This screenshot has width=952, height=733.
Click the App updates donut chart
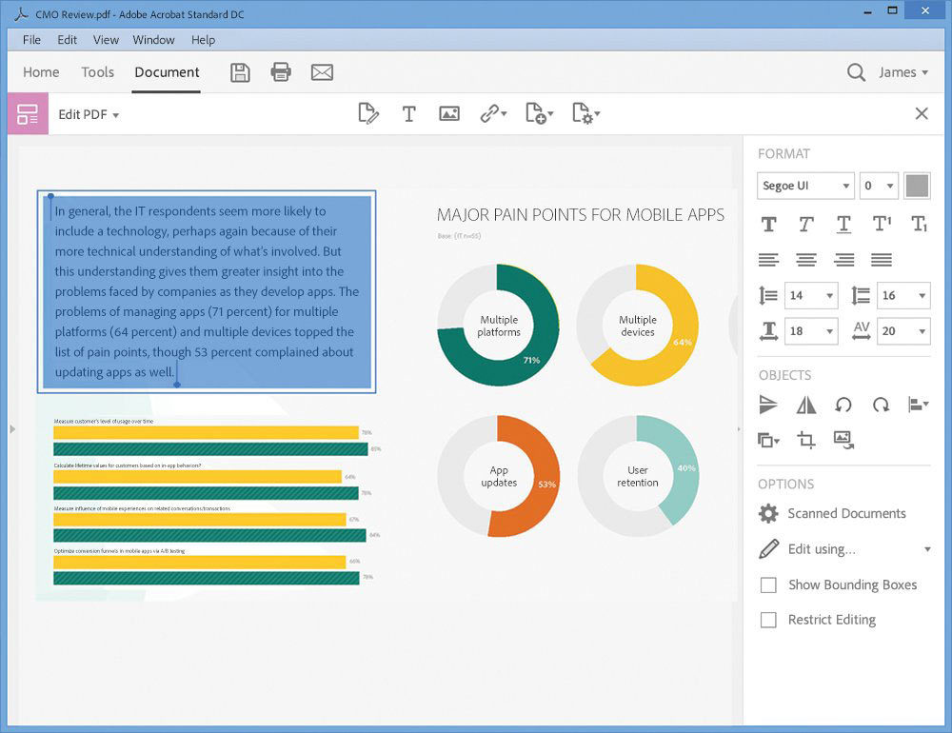(499, 476)
